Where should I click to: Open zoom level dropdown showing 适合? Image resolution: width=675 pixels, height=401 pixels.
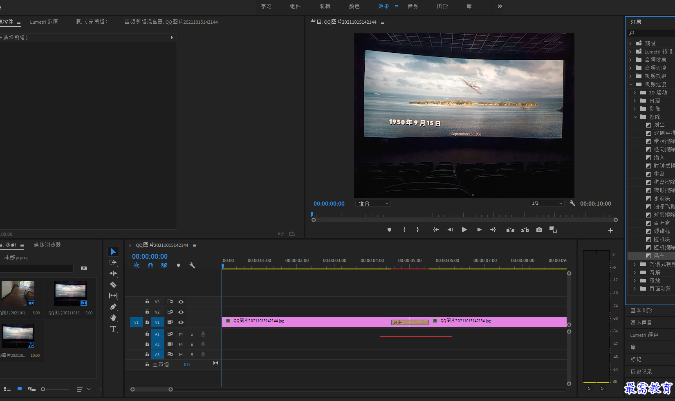pos(373,203)
